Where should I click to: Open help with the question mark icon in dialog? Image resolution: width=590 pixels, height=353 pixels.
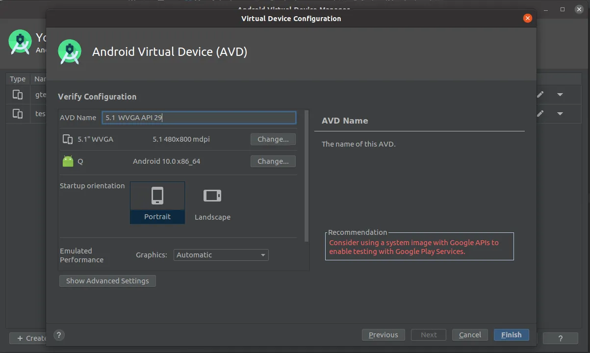point(59,335)
